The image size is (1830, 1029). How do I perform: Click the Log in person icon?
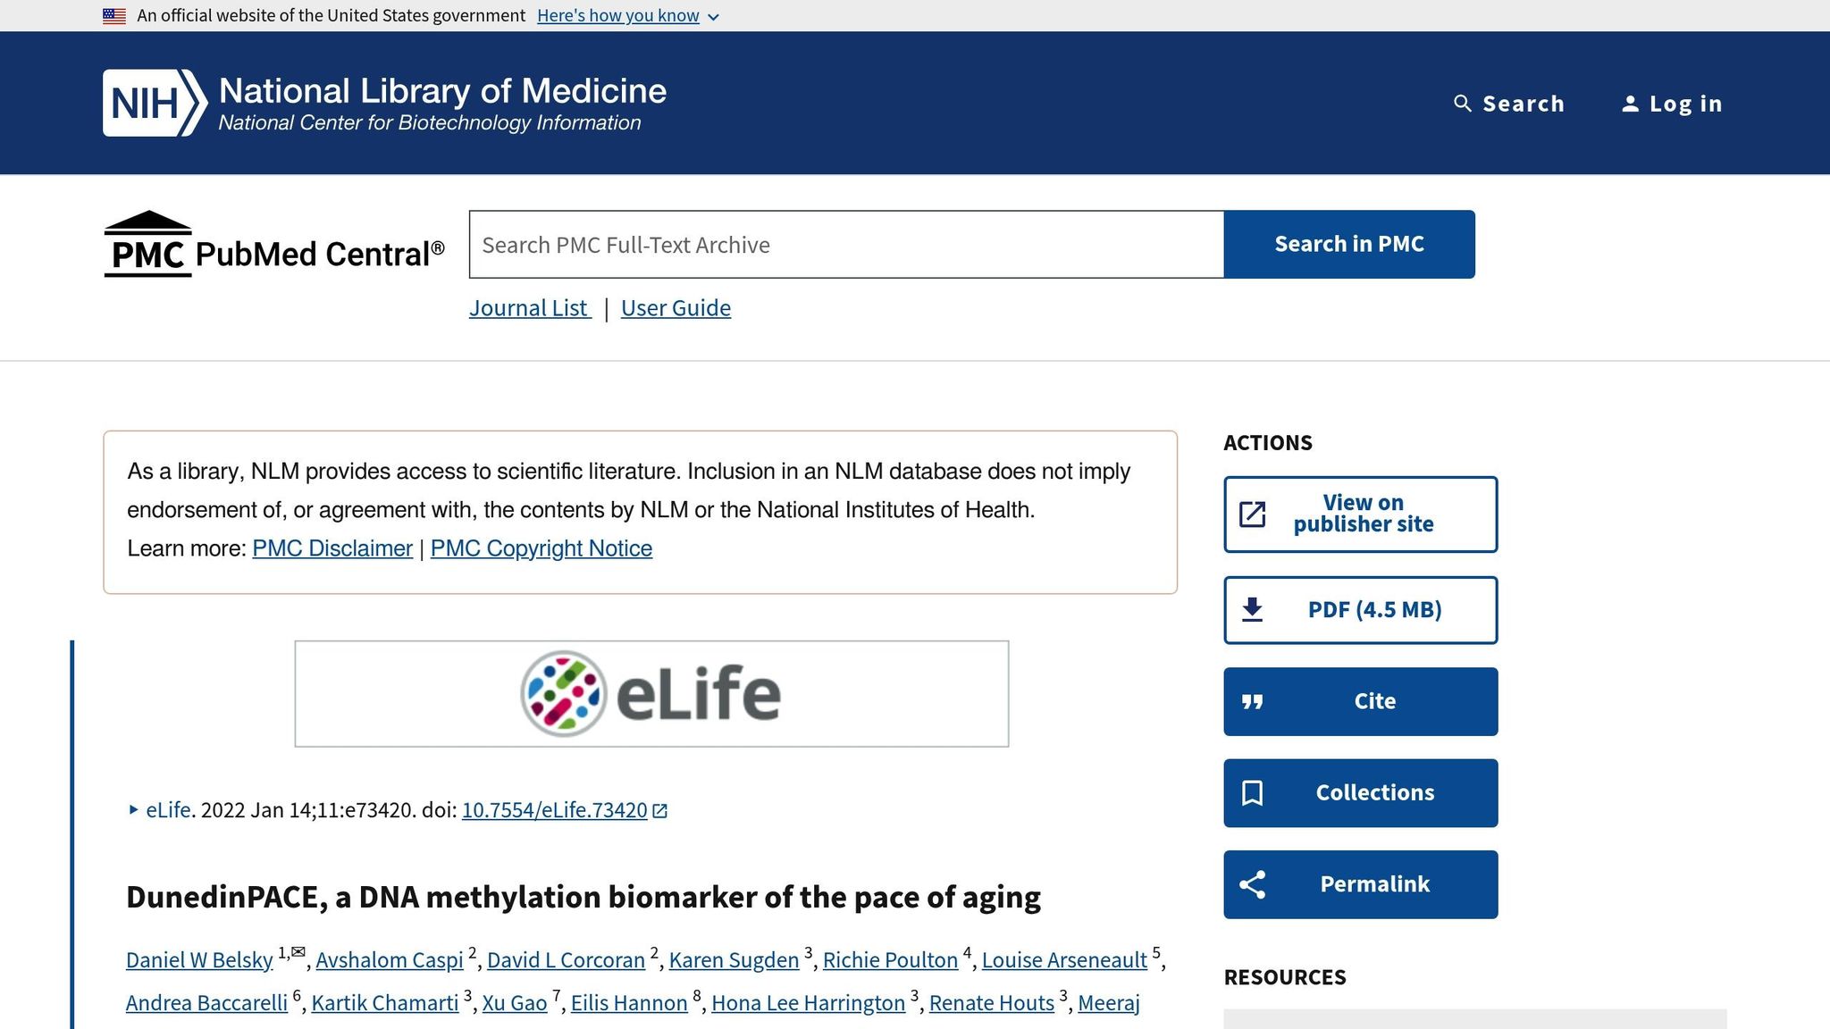coord(1631,104)
